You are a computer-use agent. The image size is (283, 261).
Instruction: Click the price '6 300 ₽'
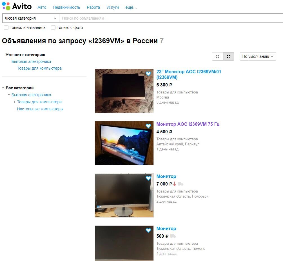[164, 85]
